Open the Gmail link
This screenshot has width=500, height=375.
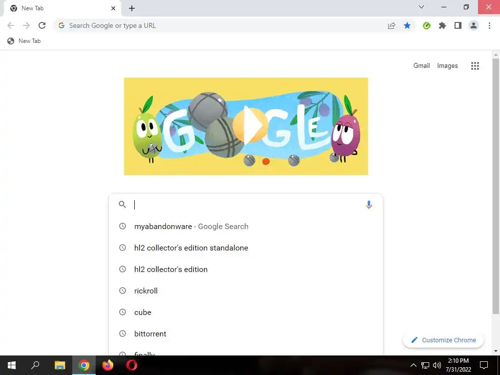(x=421, y=65)
